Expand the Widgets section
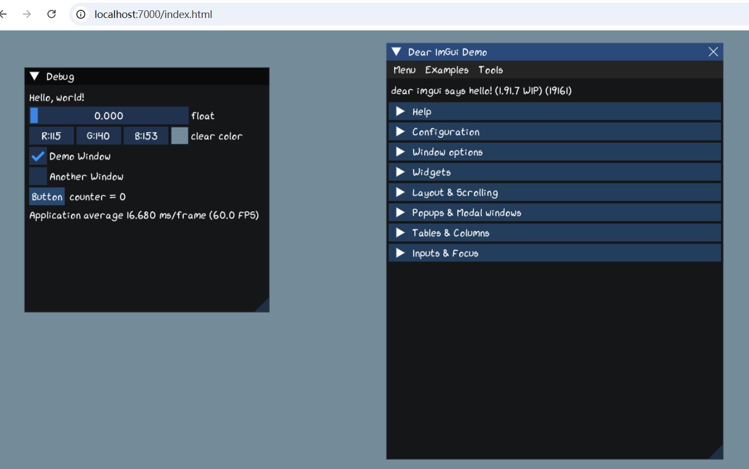This screenshot has height=469, width=749. (x=555, y=172)
